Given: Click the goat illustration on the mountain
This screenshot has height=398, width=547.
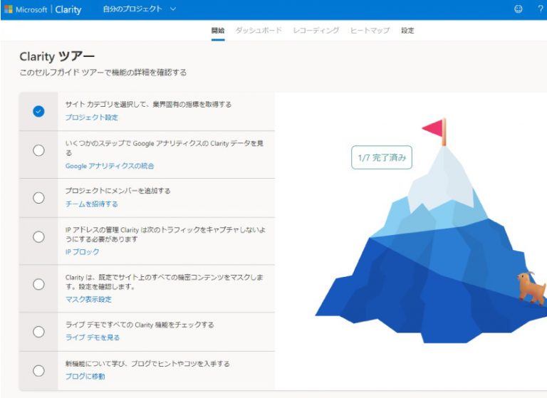Looking at the screenshot, I should (x=531, y=288).
